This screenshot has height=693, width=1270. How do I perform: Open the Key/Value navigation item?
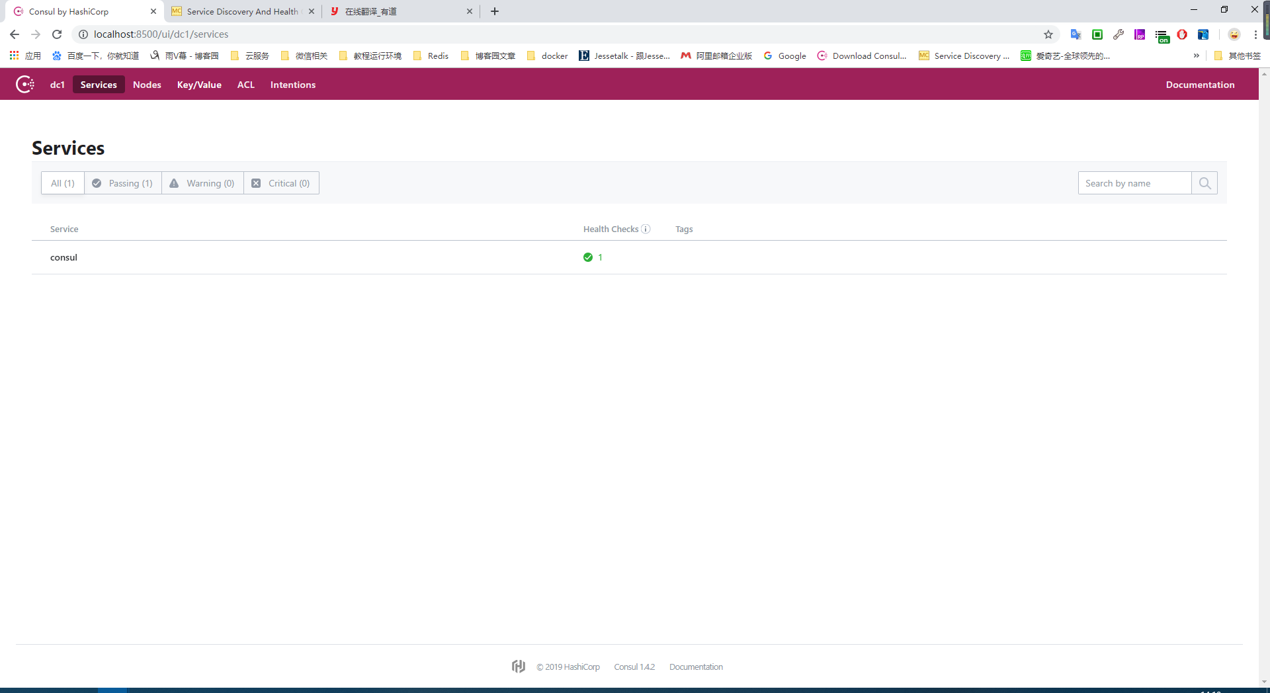coord(199,85)
